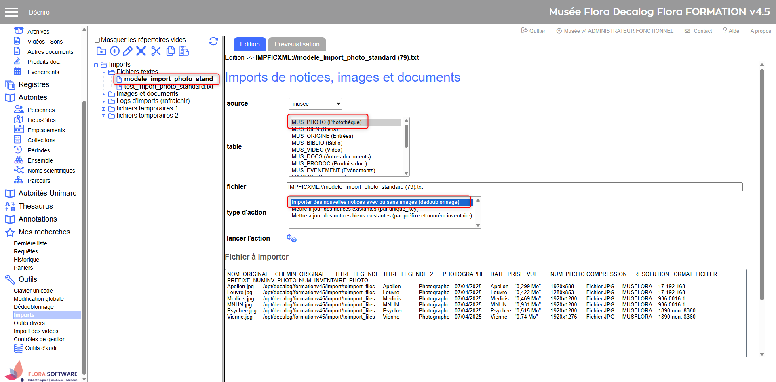Click the fichier path input field
This screenshot has width=776, height=382.
(x=515, y=187)
